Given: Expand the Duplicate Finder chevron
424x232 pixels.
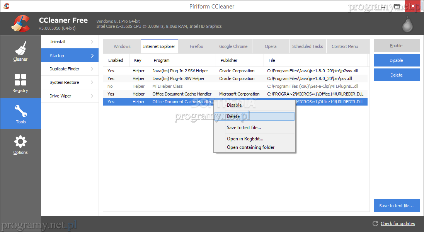Looking at the screenshot, I should click(x=92, y=69).
